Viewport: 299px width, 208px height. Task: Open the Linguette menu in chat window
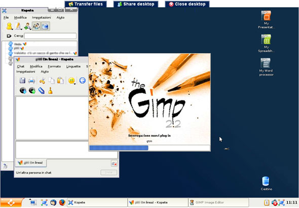click(x=73, y=66)
